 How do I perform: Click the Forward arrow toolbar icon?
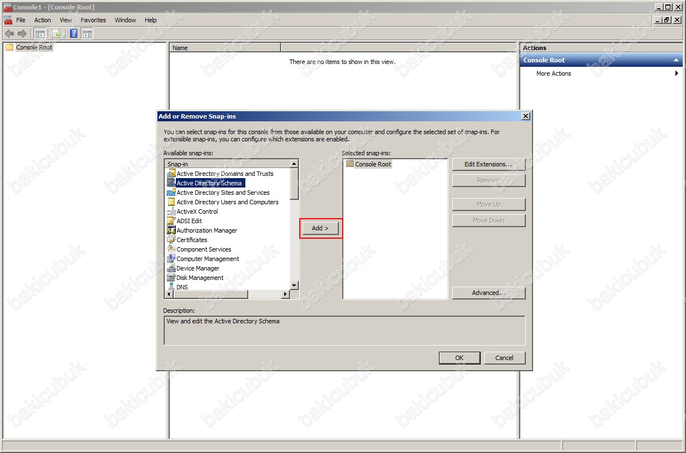22,33
